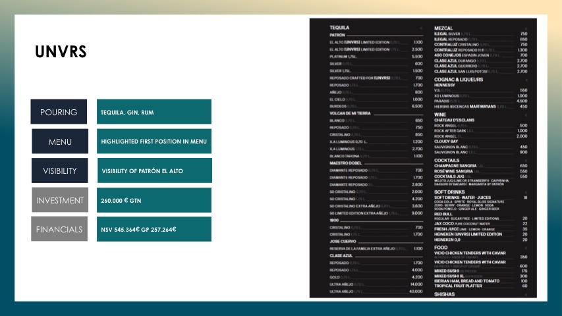Select the POURING label box
The width and height of the screenshot is (562, 316).
59,112
